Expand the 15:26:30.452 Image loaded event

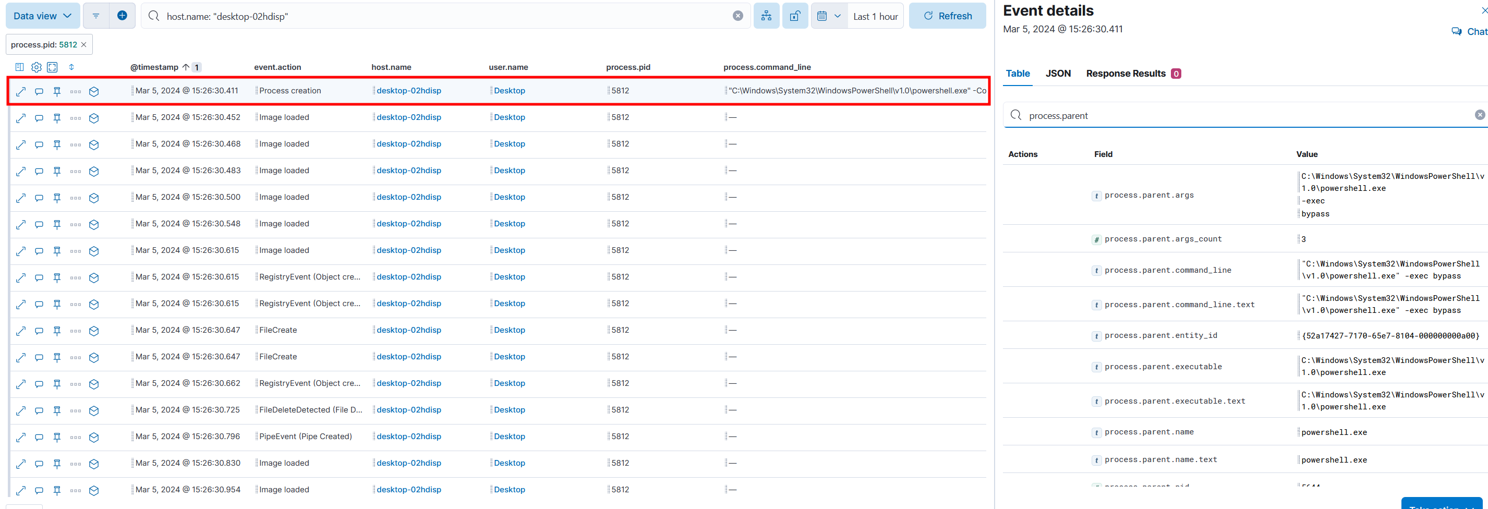[21, 118]
